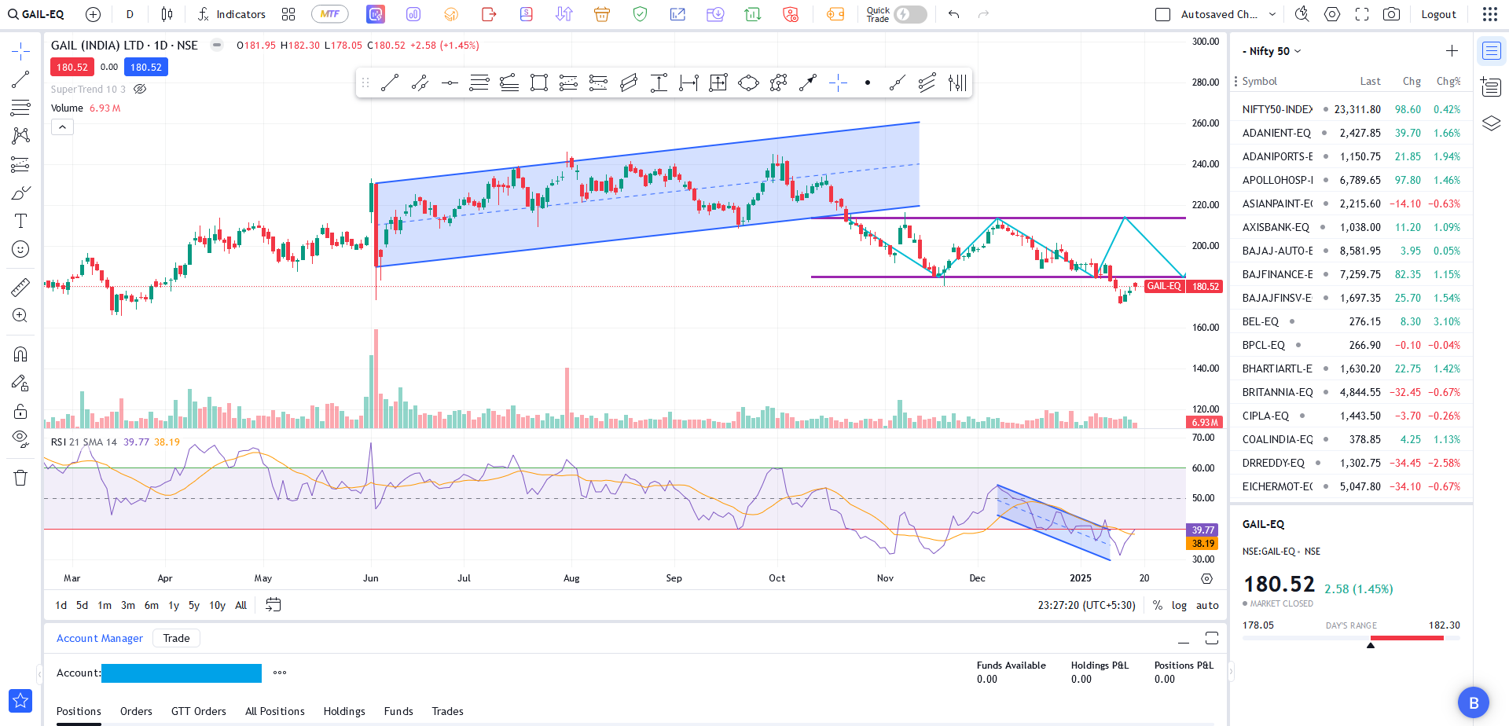Collapse the indicator legend with arrow
The image size is (1509, 726).
click(x=62, y=126)
